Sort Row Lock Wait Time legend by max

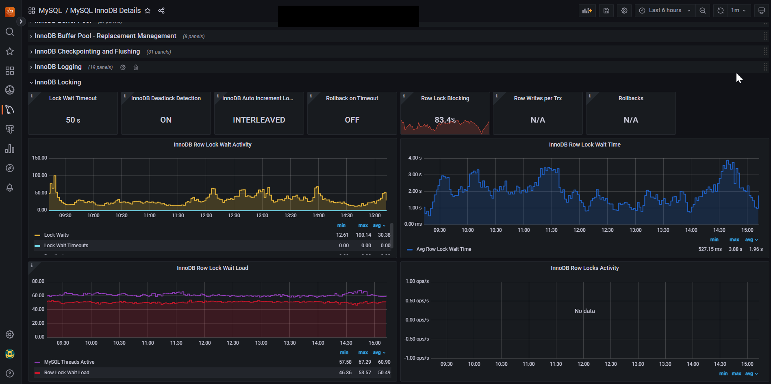click(734, 240)
